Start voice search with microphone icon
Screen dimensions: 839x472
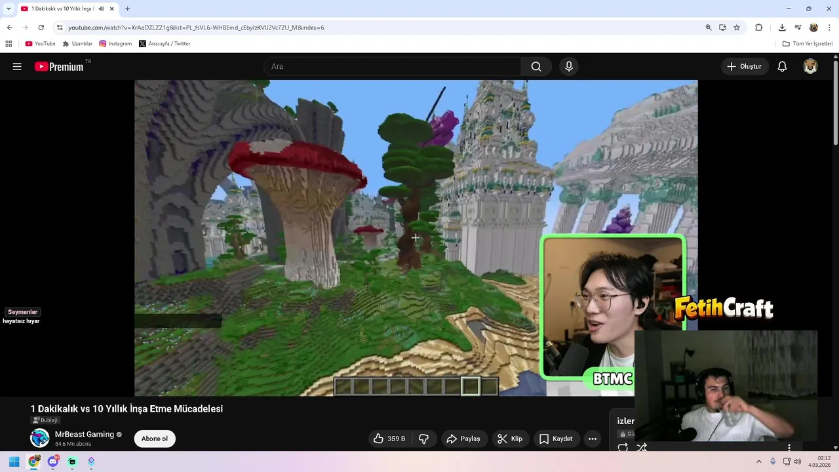569,66
